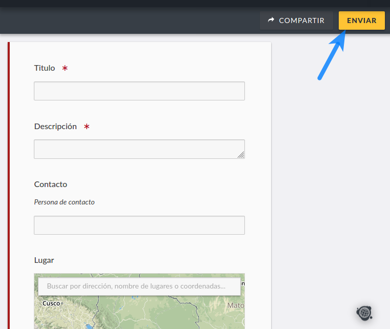This screenshot has width=390, height=329.
Task: Click the Contacto field label
Action: click(x=51, y=184)
